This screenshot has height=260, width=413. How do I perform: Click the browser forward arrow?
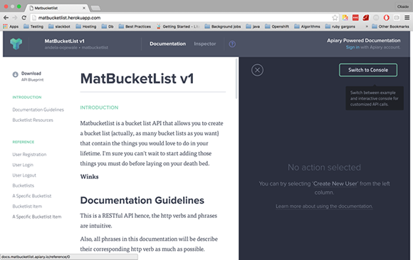tap(15, 18)
